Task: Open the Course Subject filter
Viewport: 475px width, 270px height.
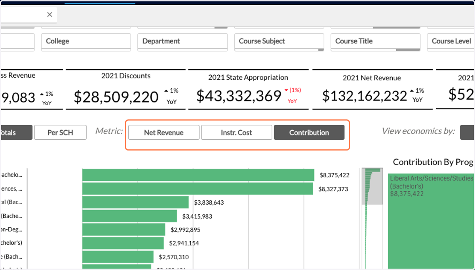Action: (x=279, y=42)
